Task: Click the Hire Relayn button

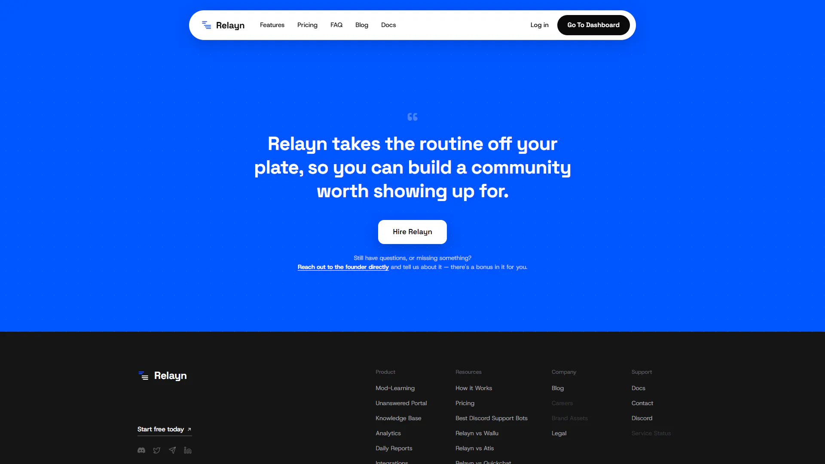Action: [412, 232]
